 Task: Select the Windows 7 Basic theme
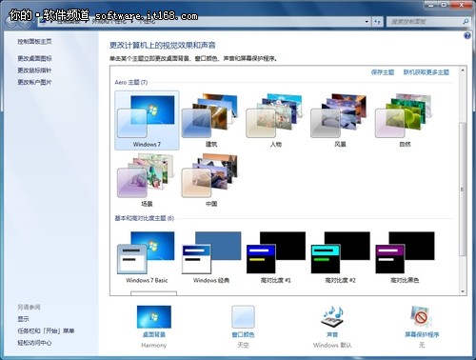pos(147,257)
